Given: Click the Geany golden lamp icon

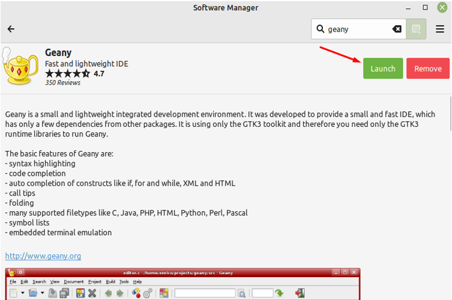Looking at the screenshot, I should (20, 67).
